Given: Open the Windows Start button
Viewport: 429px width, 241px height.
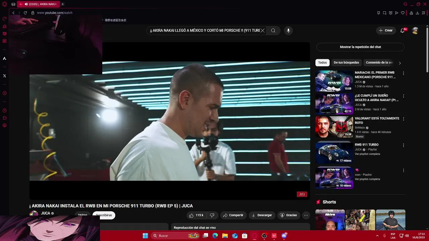Looking at the screenshot, I should tap(145, 236).
